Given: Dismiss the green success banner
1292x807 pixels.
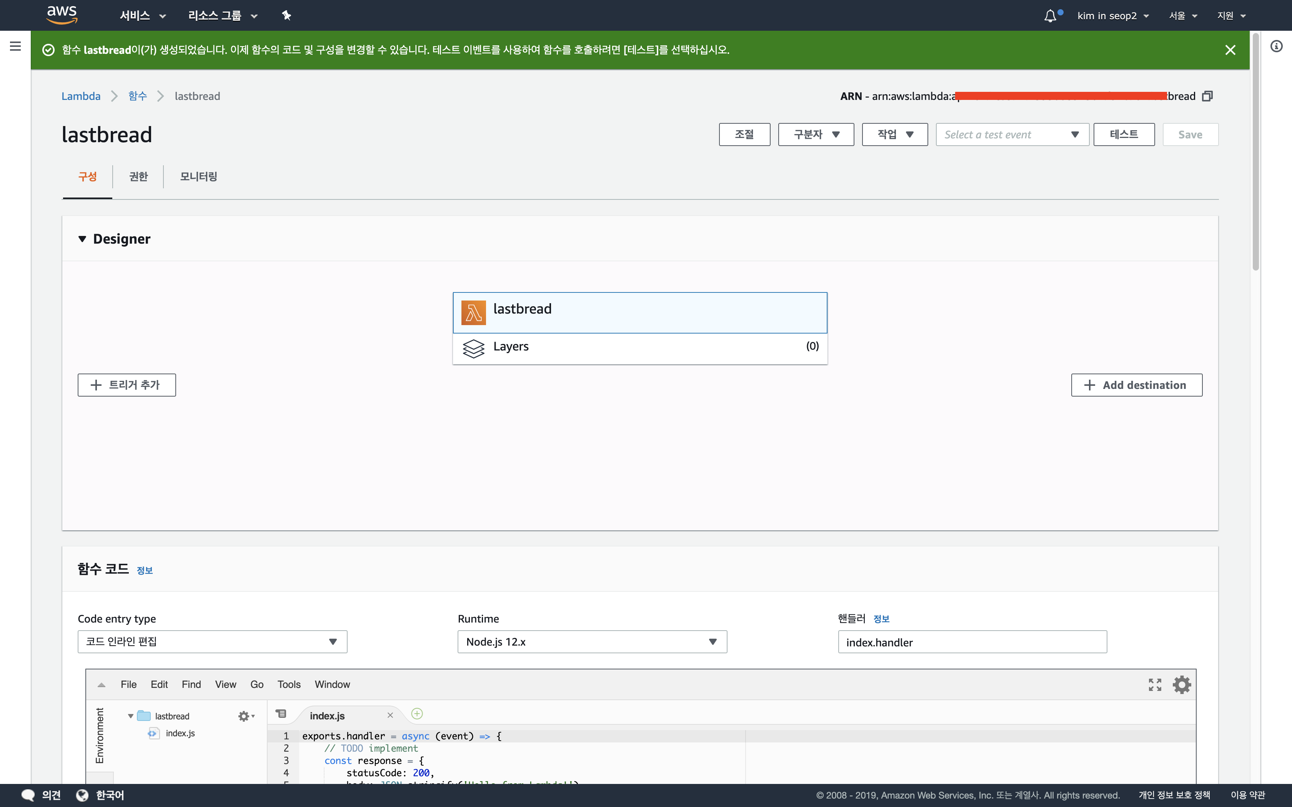Looking at the screenshot, I should [1230, 50].
